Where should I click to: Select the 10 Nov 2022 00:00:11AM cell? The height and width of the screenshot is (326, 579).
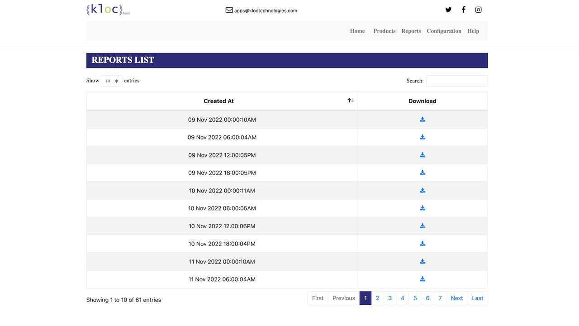(x=222, y=191)
